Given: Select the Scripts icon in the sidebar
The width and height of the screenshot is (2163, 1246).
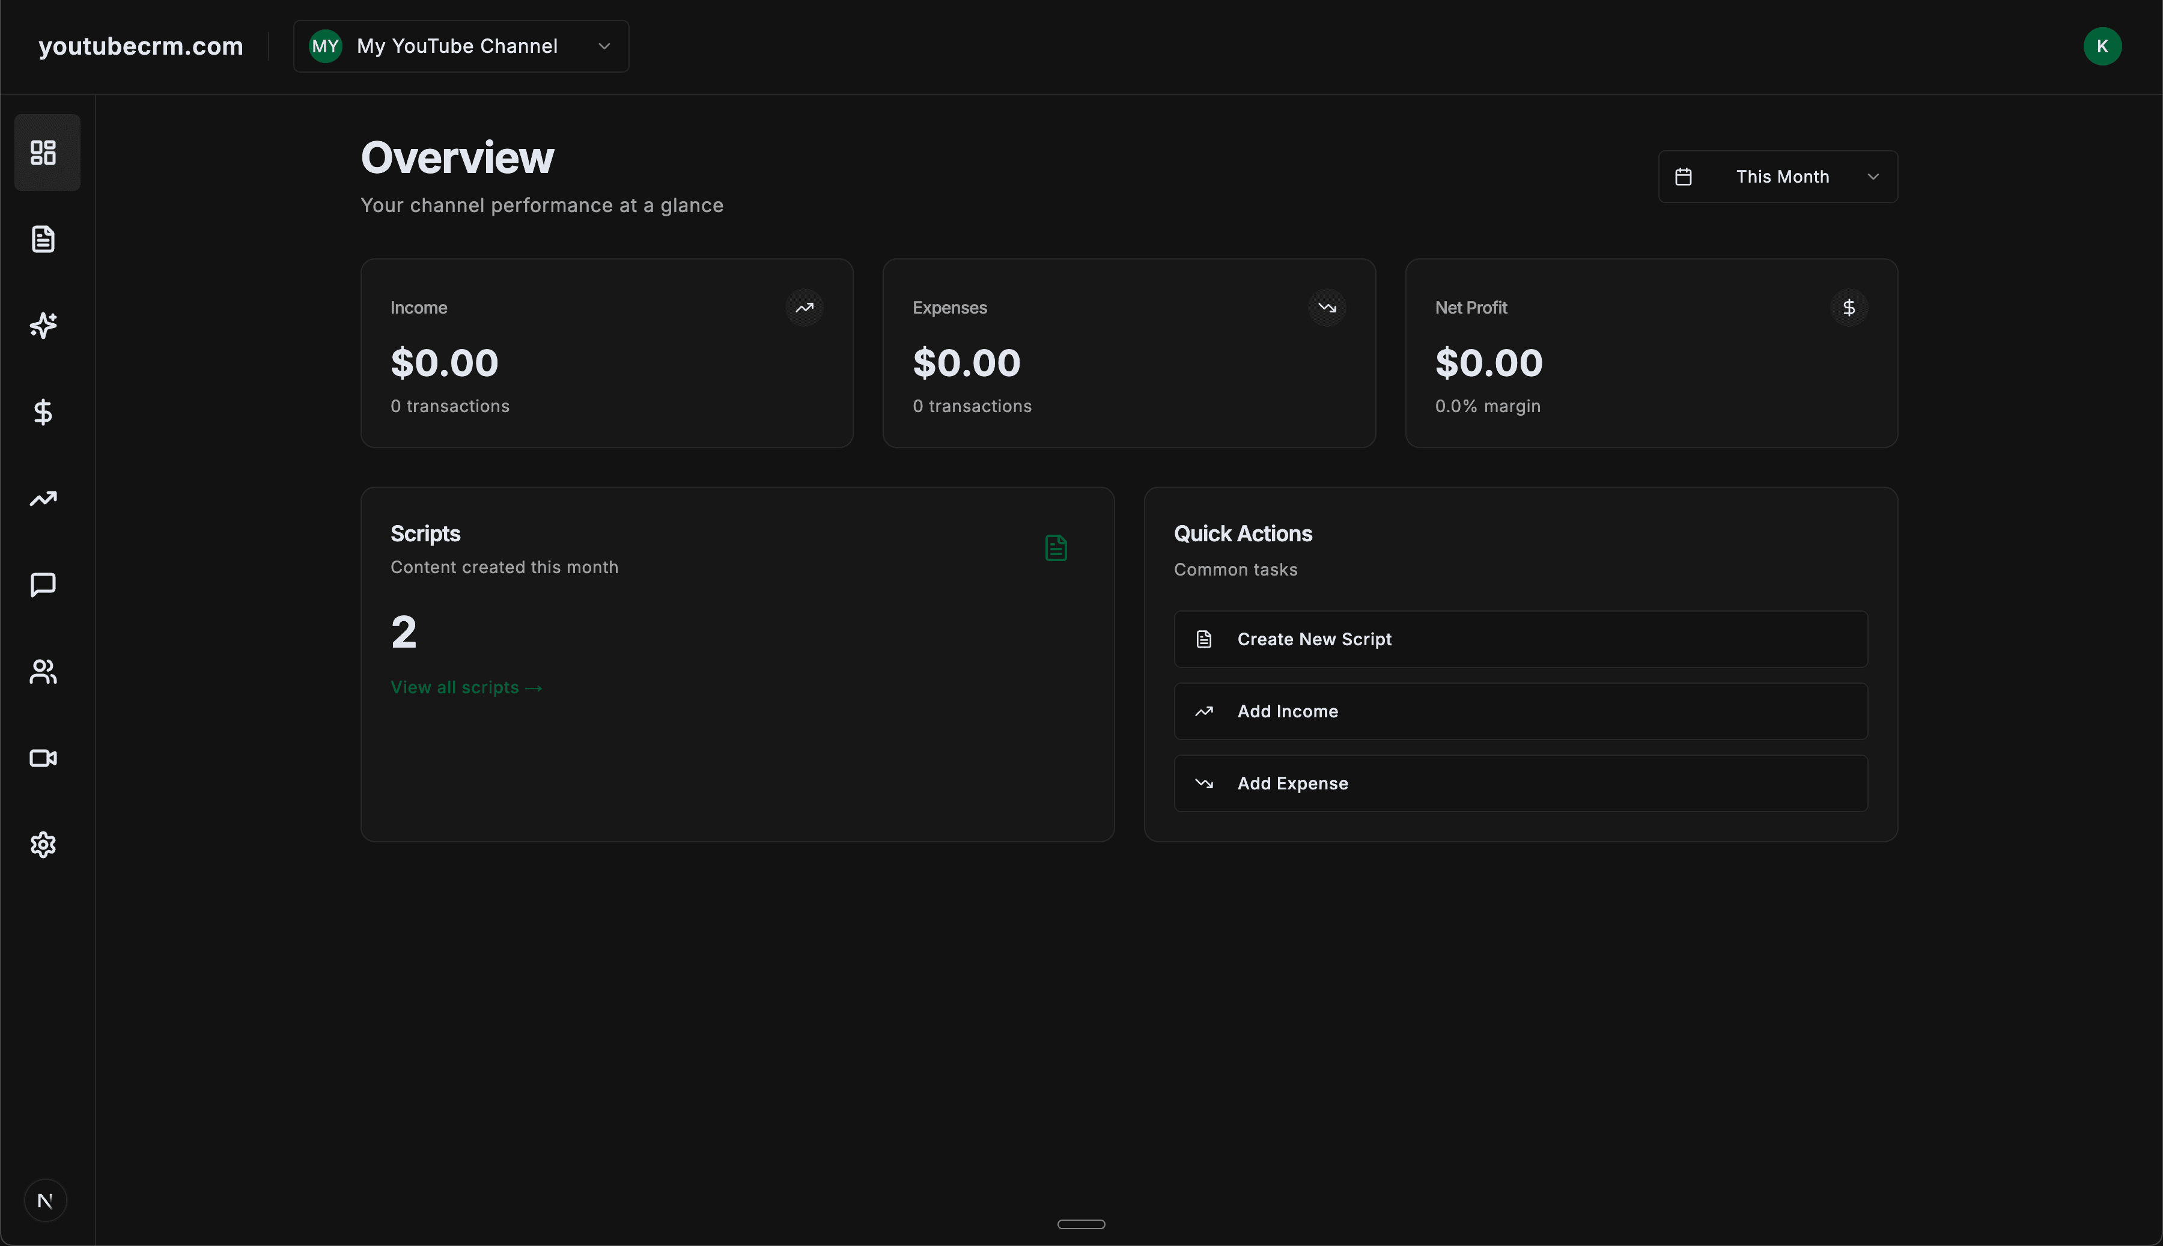Looking at the screenshot, I should click(x=44, y=239).
